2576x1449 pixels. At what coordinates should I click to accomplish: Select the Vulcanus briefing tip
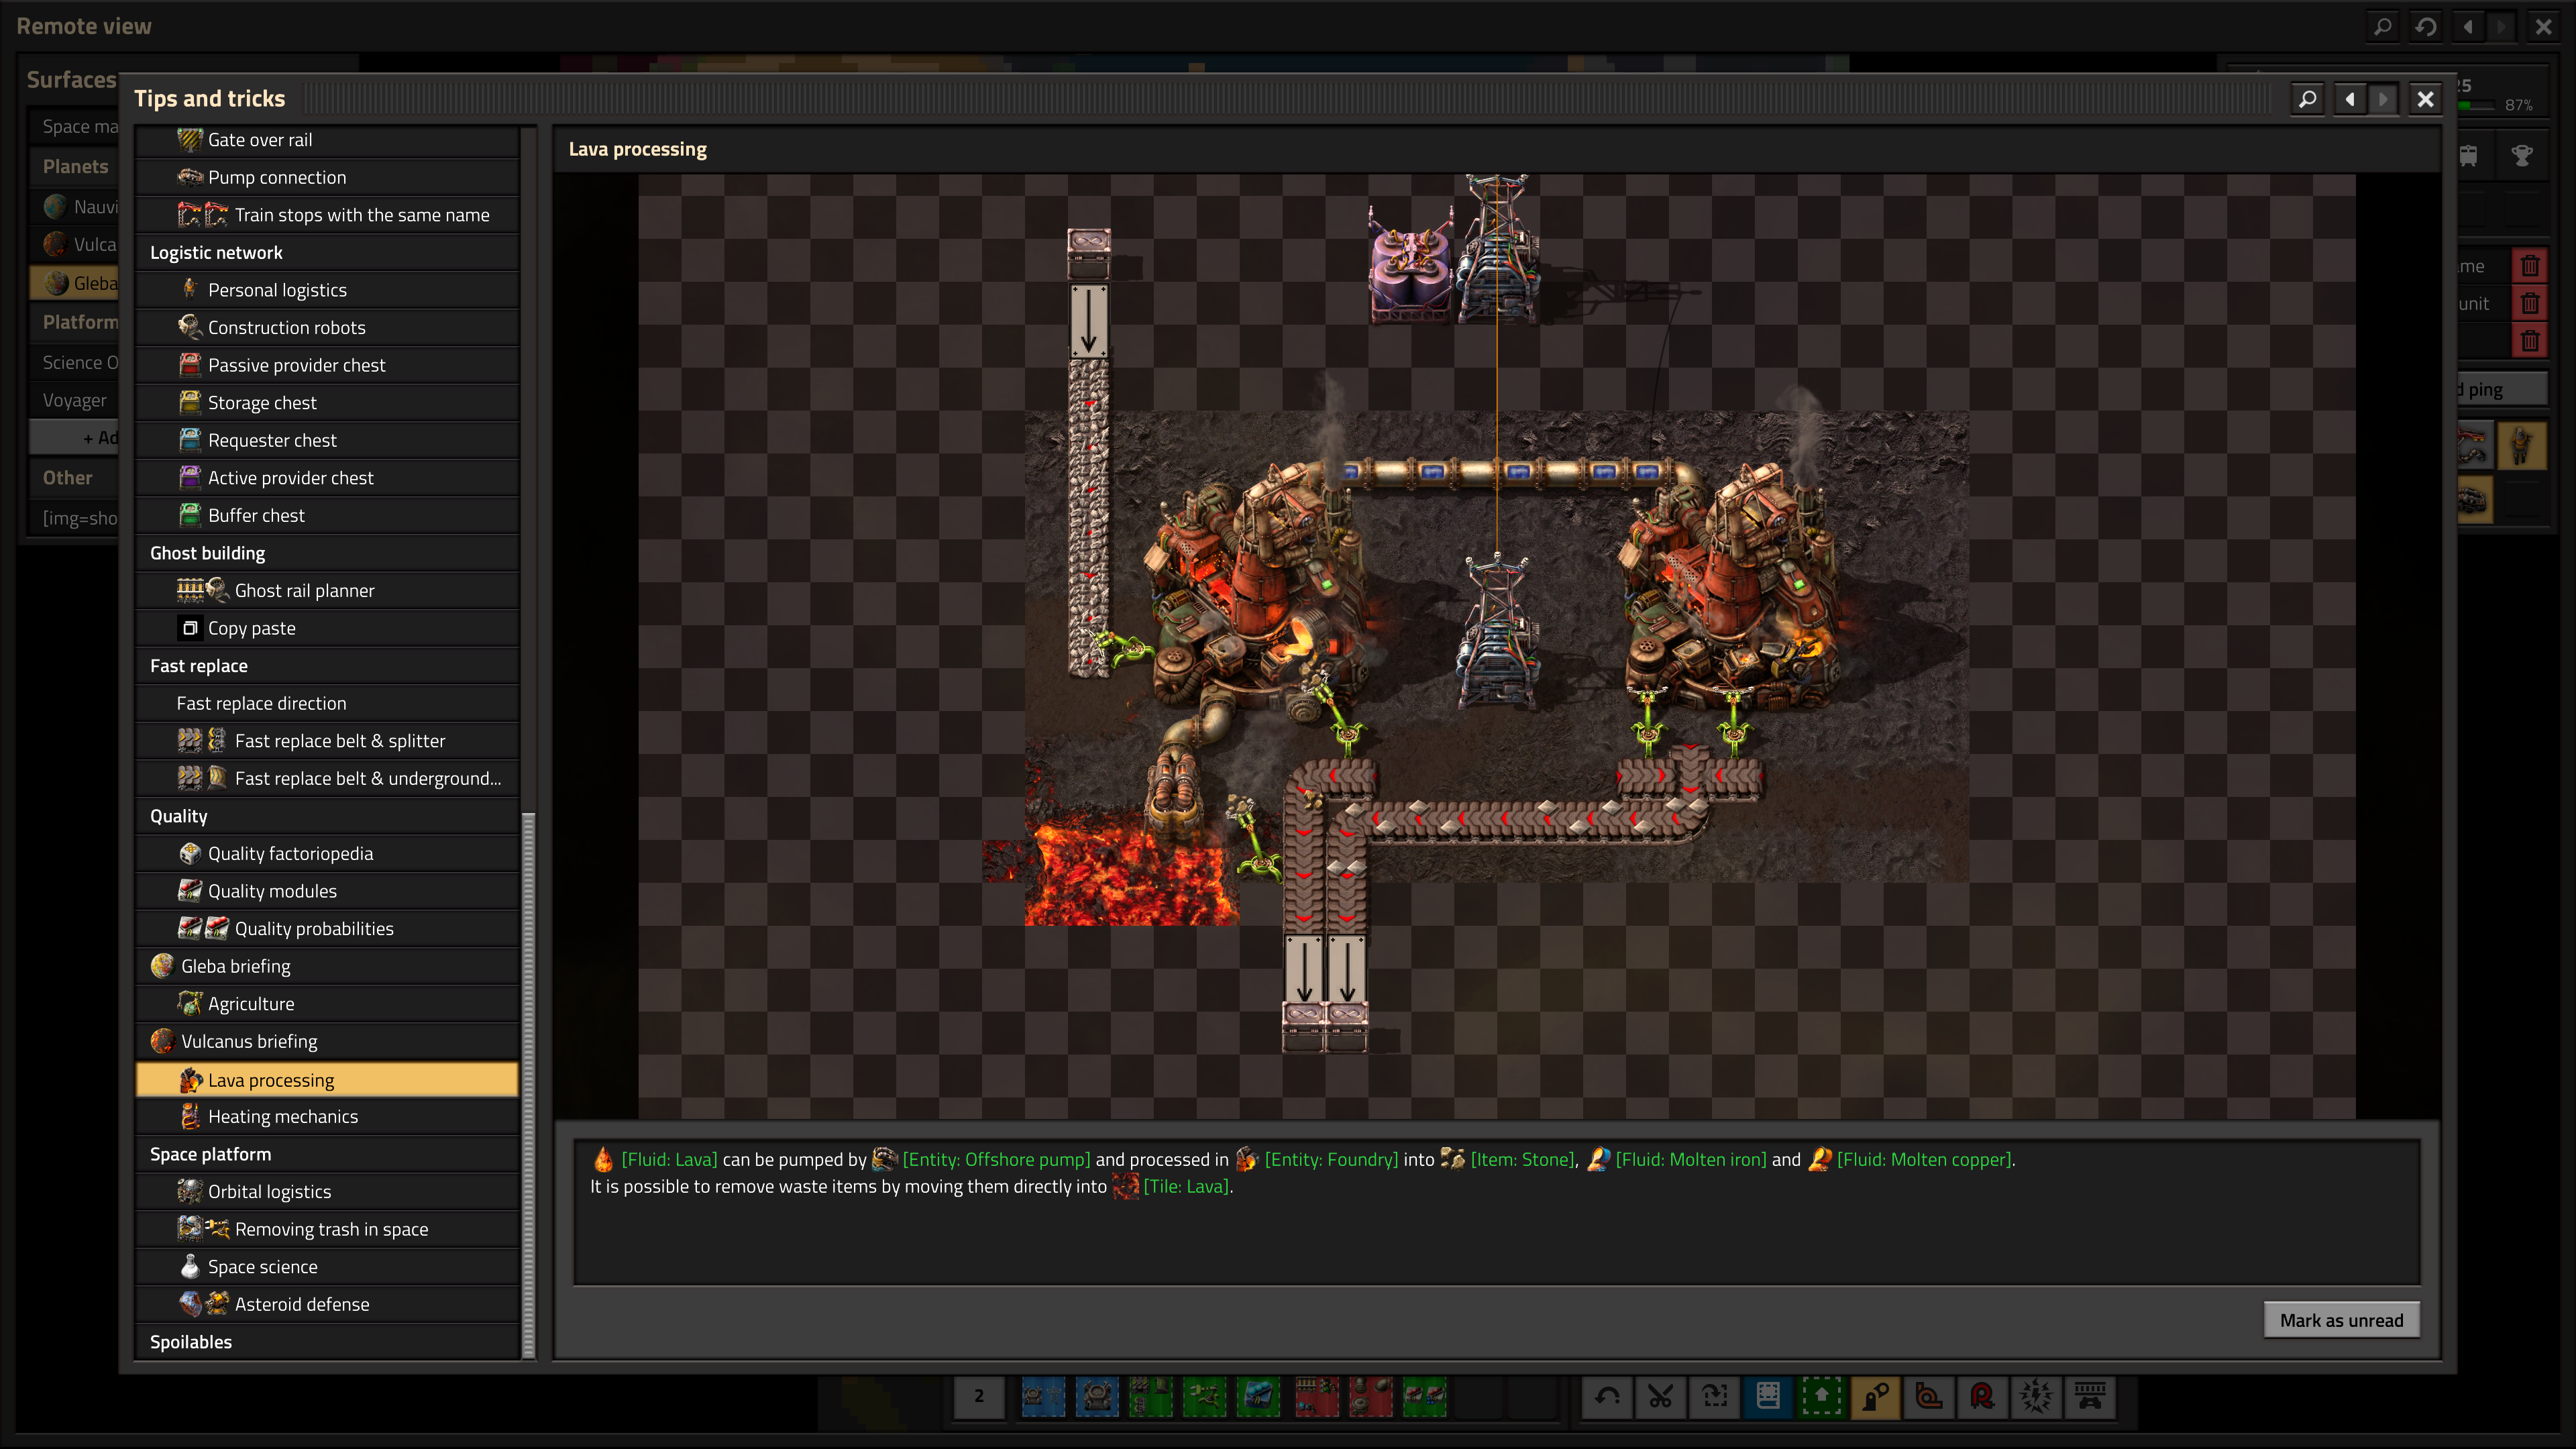[328, 1041]
